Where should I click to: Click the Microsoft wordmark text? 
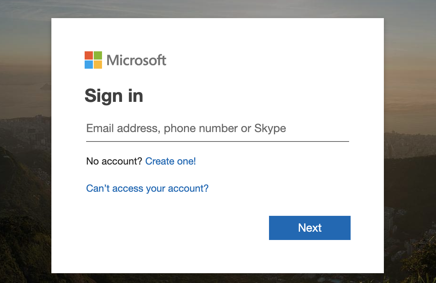point(136,60)
